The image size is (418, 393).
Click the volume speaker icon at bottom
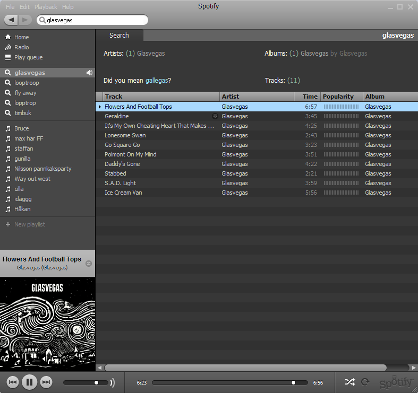click(x=112, y=382)
